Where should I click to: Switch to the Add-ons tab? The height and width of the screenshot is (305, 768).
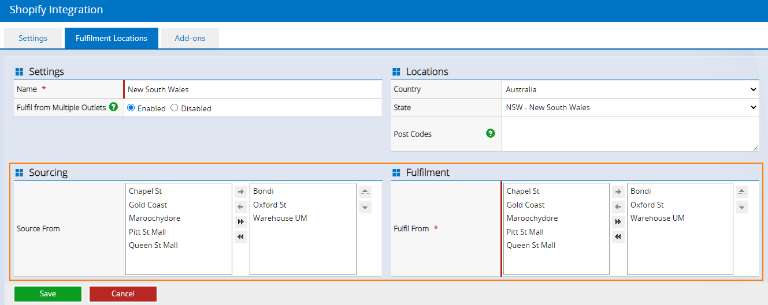[190, 38]
